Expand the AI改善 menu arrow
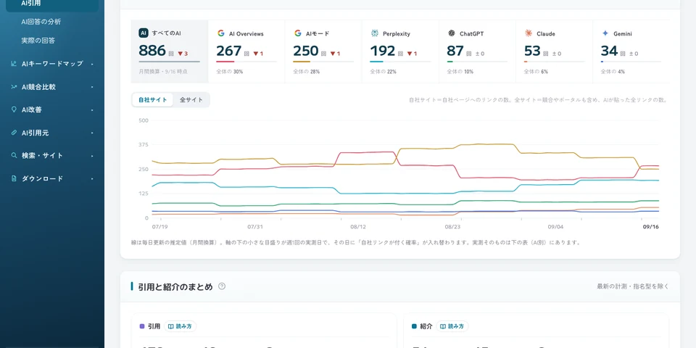The width and height of the screenshot is (696, 348). point(92,109)
